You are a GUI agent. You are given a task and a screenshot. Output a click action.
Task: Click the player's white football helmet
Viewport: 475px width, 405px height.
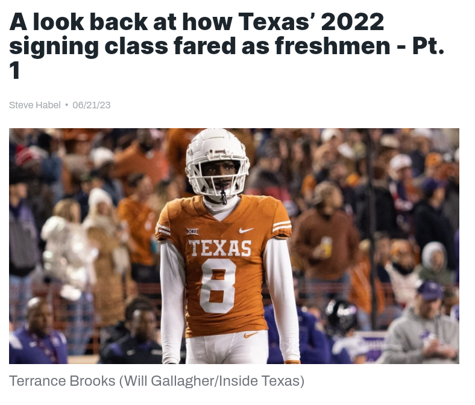click(217, 163)
